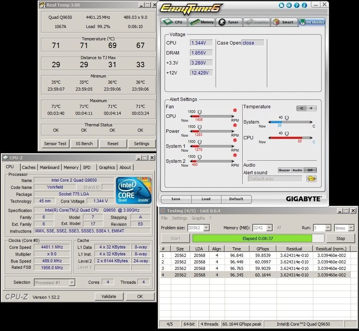Open the 'times' unit dropdown in LinX
Viewport: 359px width, 331px height.
point(351,228)
